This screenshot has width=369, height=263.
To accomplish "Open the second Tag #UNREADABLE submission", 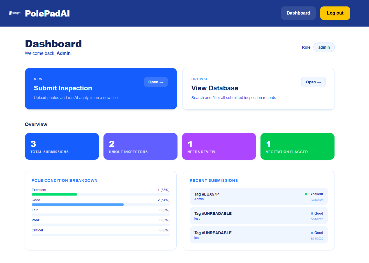I will [x=259, y=235].
